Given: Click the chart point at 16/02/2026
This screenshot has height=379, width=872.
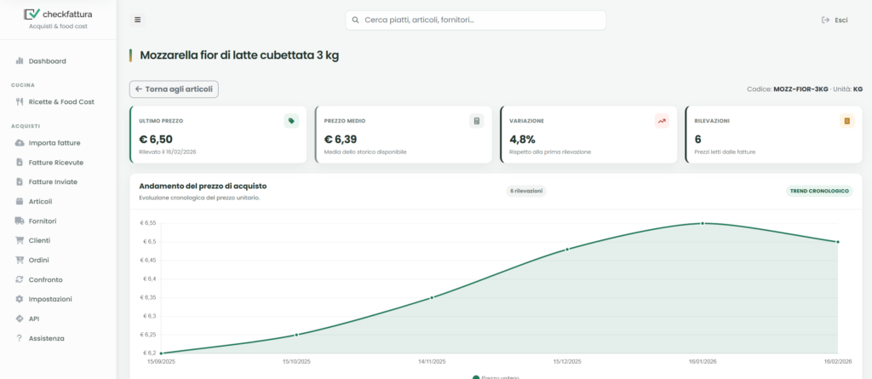Looking at the screenshot, I should [838, 242].
